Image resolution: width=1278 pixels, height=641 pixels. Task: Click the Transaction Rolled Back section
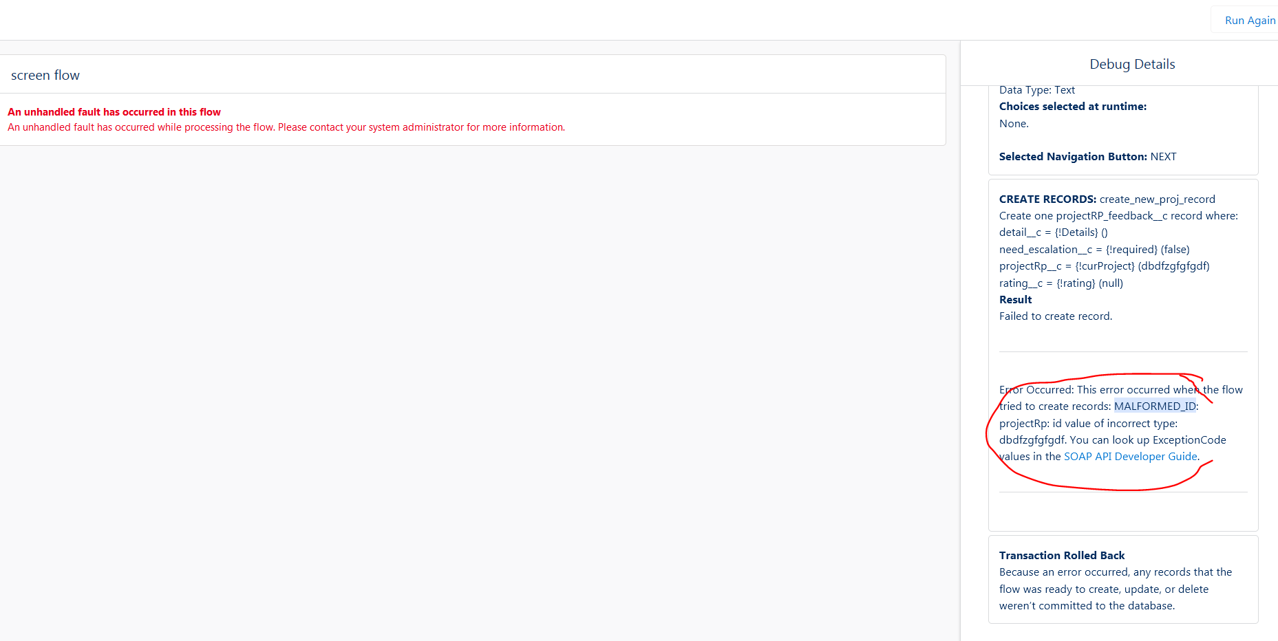point(1062,555)
